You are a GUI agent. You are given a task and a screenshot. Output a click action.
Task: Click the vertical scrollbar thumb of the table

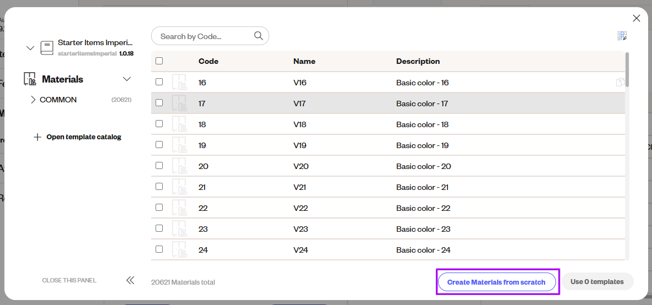[627, 69]
